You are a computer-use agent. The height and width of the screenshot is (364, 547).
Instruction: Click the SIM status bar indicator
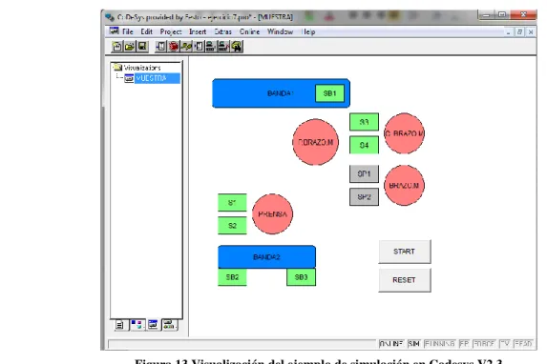tap(413, 344)
